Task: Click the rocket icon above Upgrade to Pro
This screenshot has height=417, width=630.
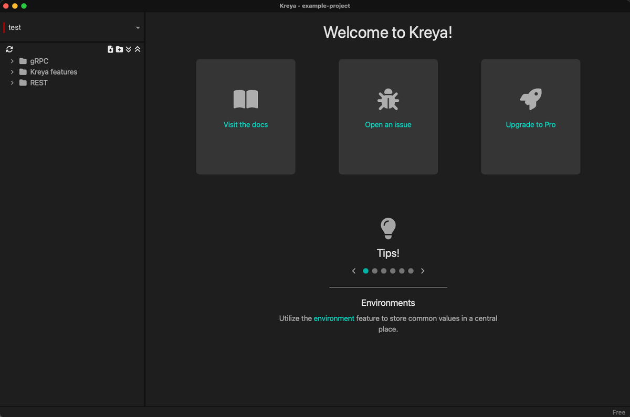Action: tap(530, 99)
